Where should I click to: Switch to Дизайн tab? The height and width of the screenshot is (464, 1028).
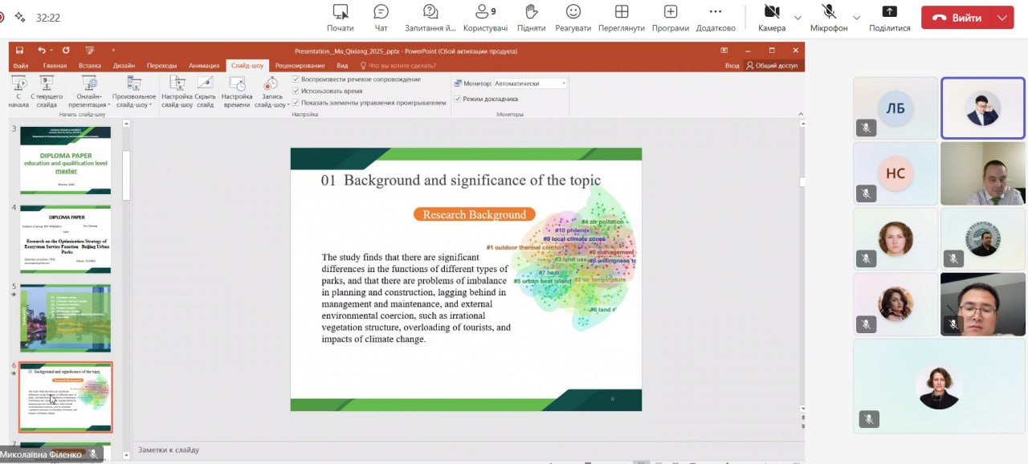pos(124,66)
